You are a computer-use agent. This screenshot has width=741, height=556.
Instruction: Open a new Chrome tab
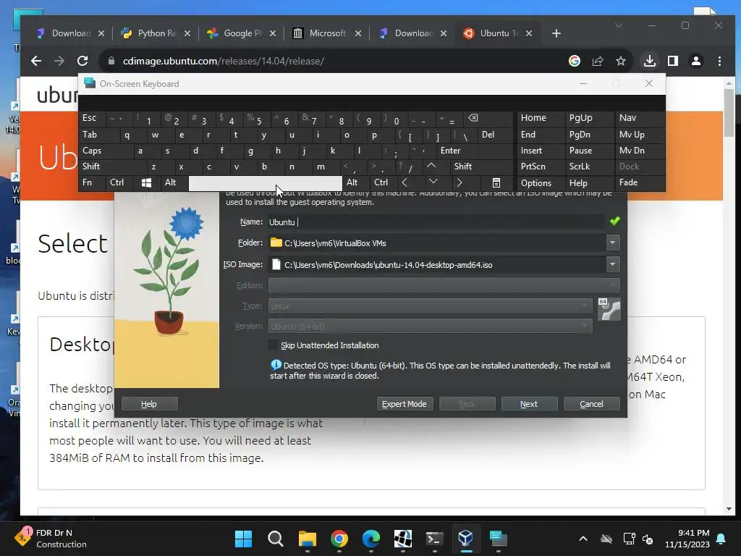(x=556, y=33)
